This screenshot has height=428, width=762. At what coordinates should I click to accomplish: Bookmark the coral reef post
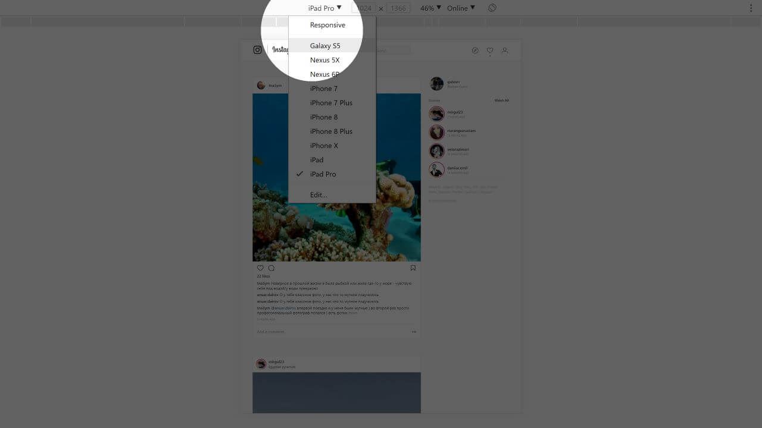tap(413, 268)
